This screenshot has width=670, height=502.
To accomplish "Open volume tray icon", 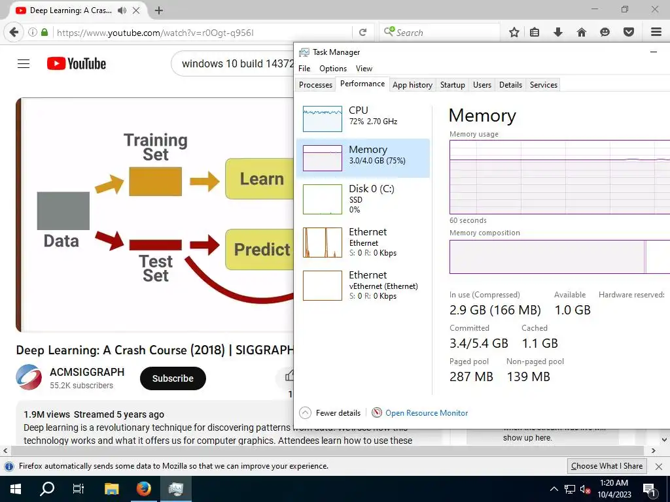I will tap(585, 489).
